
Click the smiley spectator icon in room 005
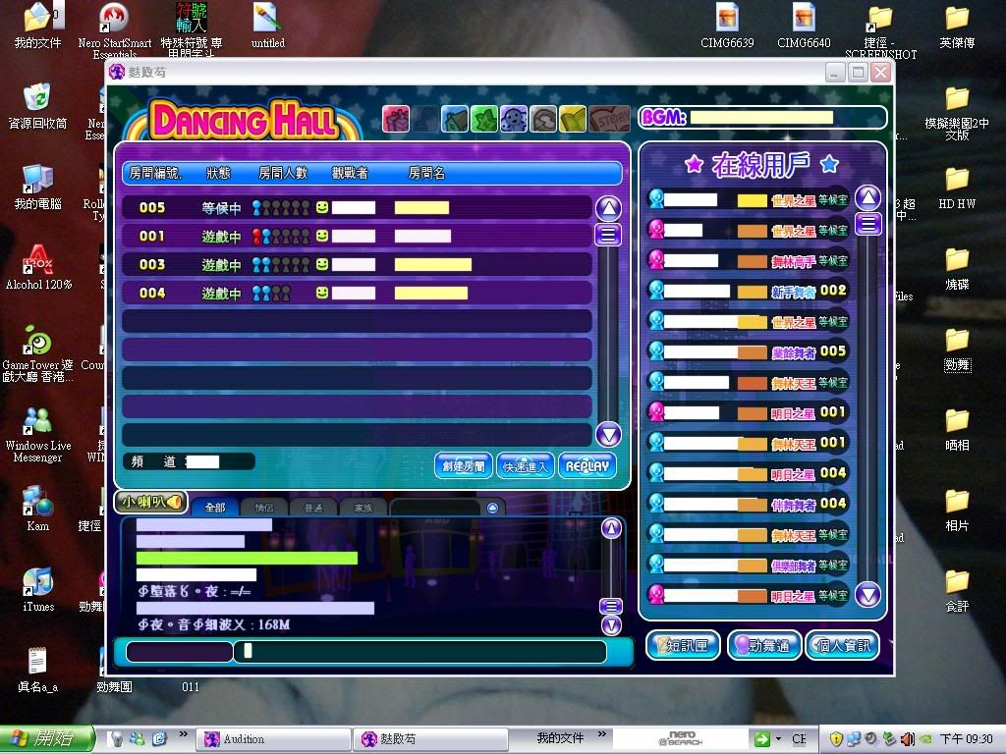pos(322,207)
